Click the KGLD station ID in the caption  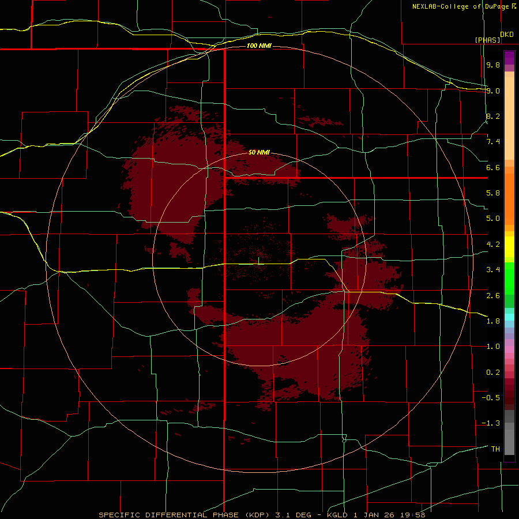pos(336,515)
